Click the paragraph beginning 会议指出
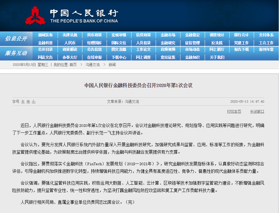This screenshot has width=280, height=213. tap(138, 168)
